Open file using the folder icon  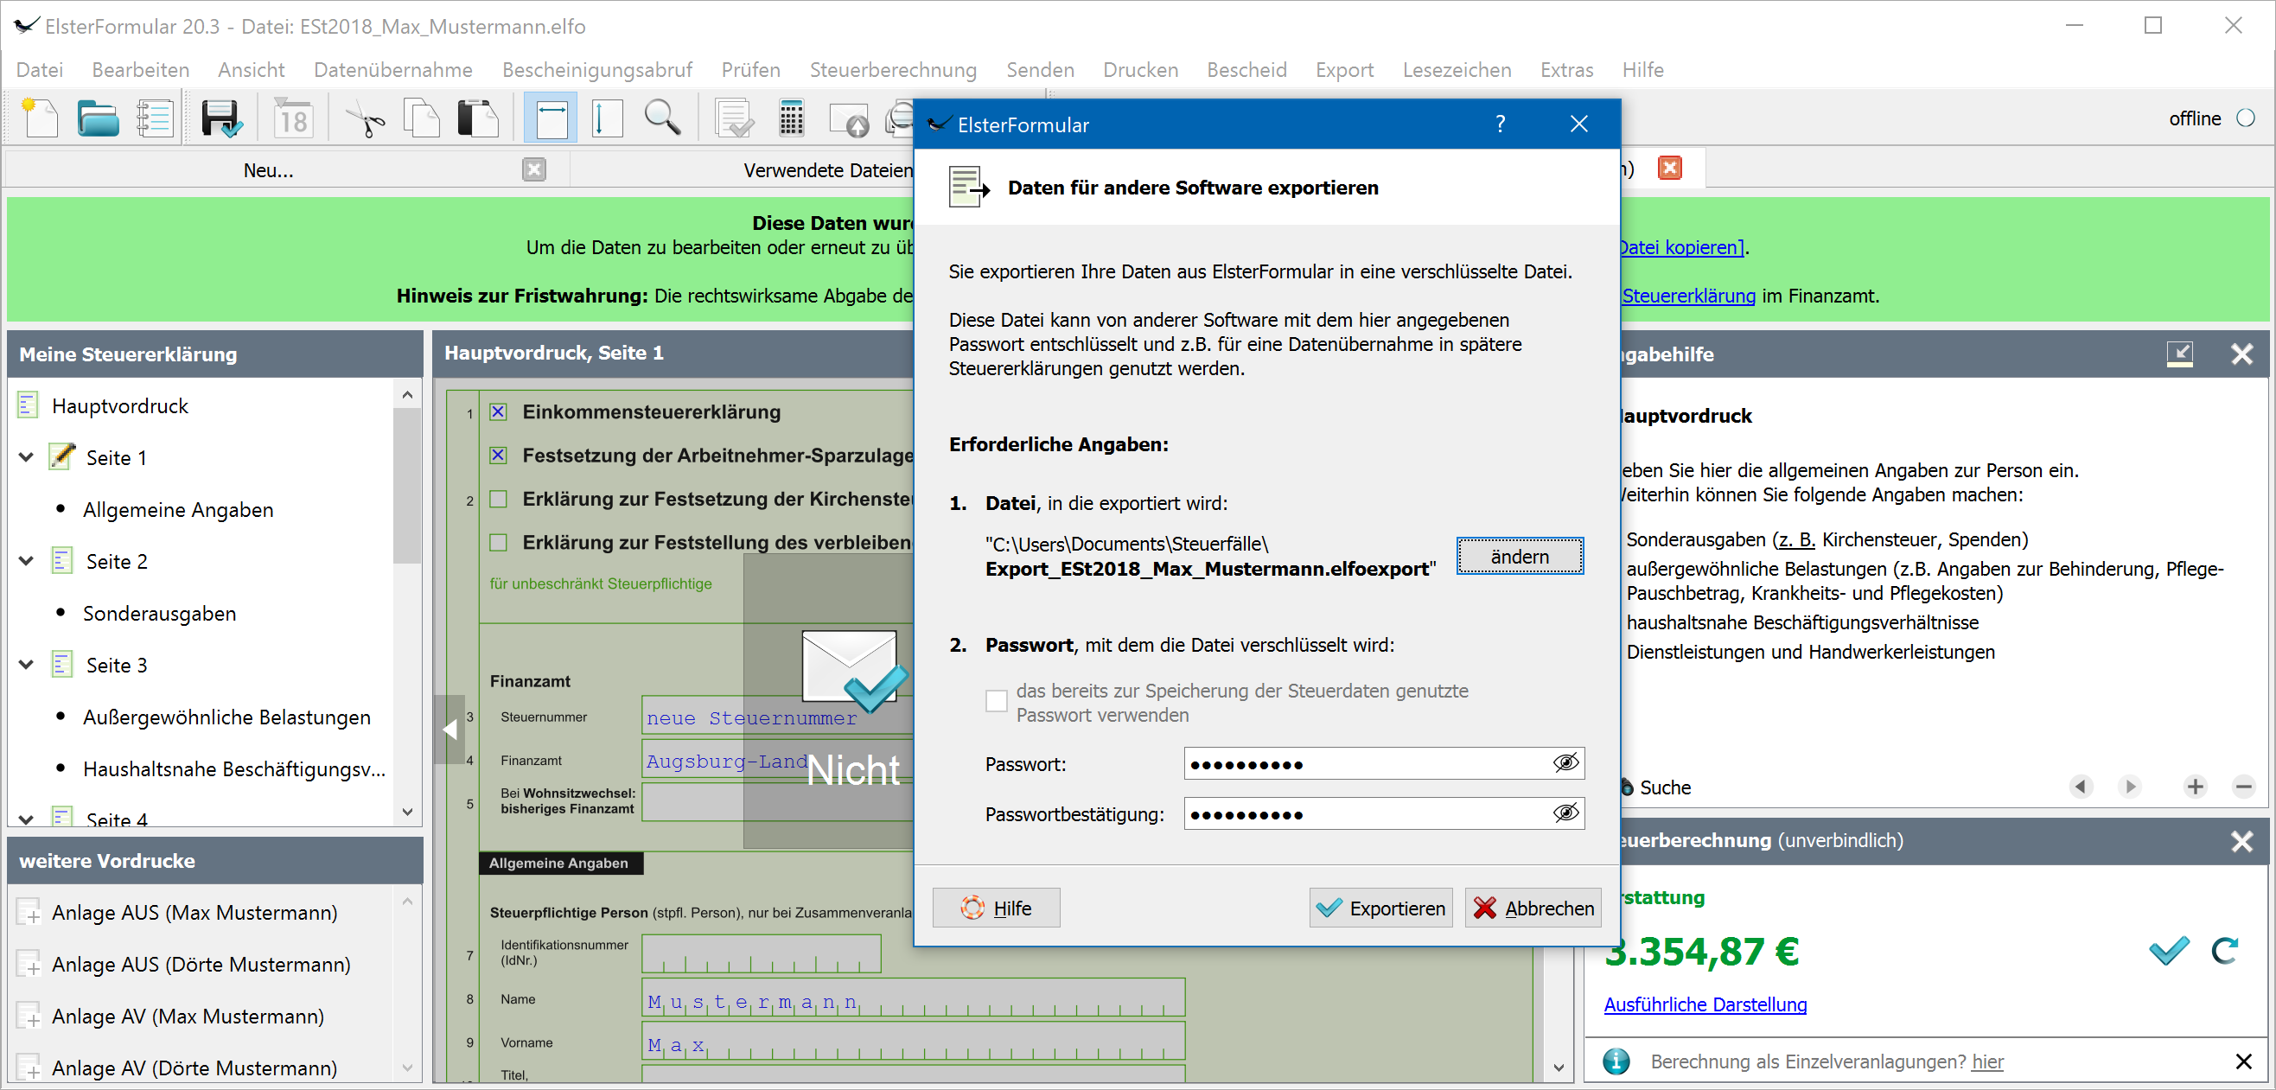97,118
